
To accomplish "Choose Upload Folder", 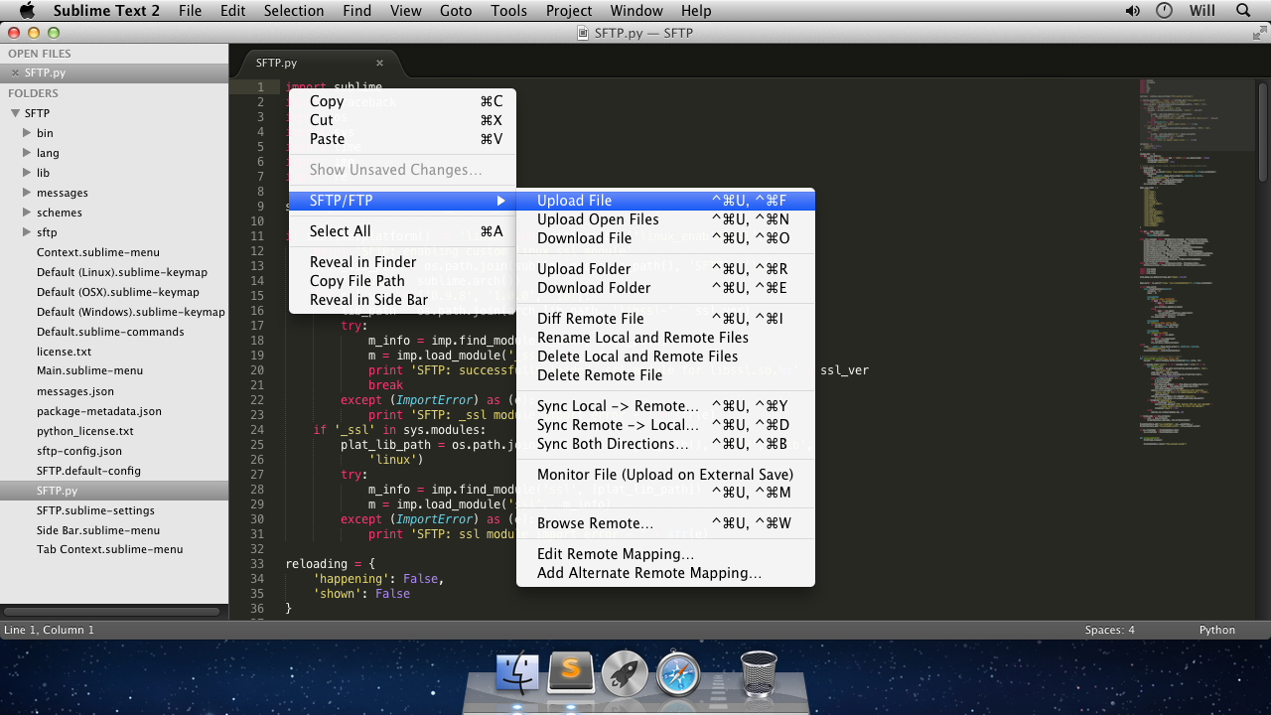I will pos(665,269).
